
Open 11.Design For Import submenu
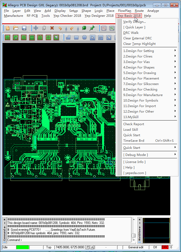pos(150,106)
